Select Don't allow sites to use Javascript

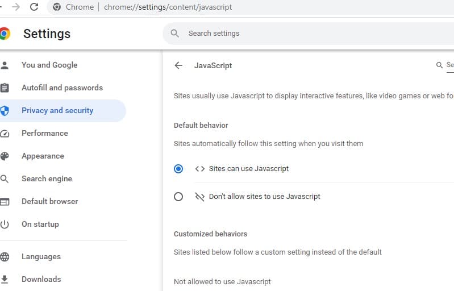(178, 197)
